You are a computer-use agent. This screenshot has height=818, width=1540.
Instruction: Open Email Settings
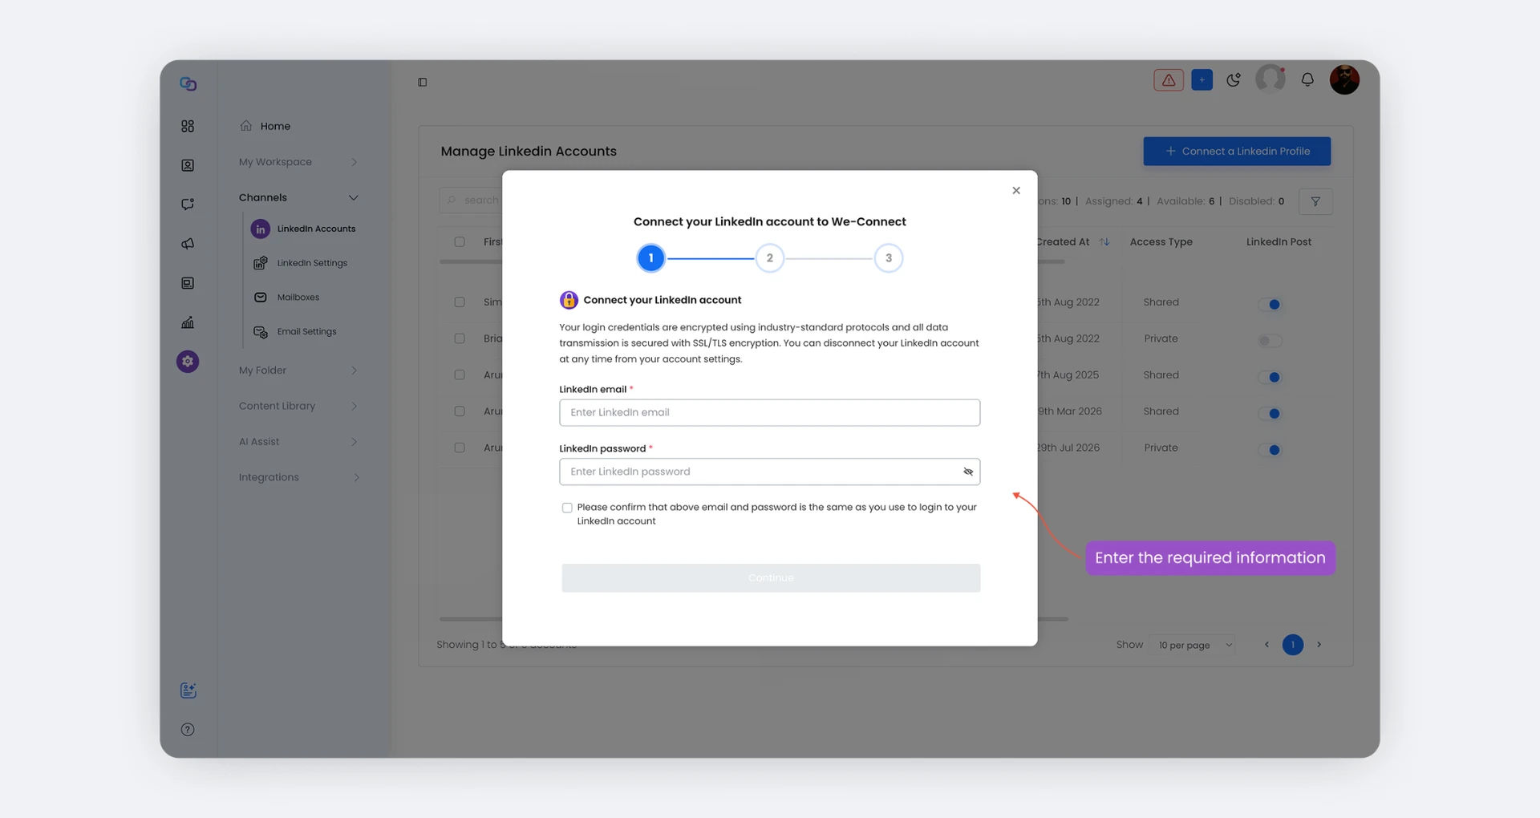point(295,332)
